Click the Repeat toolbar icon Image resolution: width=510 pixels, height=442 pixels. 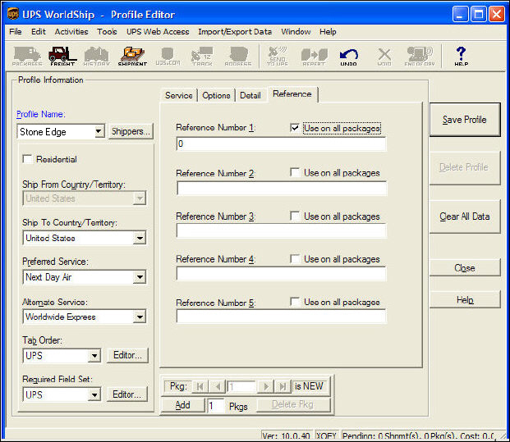coord(314,56)
